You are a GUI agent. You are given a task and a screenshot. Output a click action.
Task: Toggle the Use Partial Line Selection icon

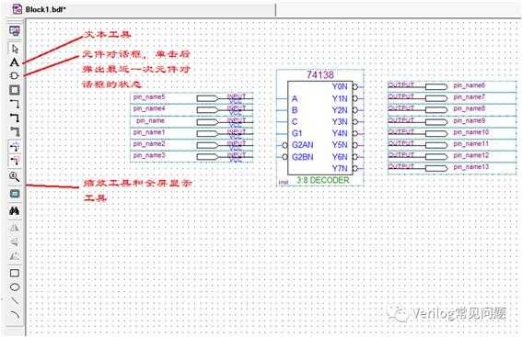[15, 161]
